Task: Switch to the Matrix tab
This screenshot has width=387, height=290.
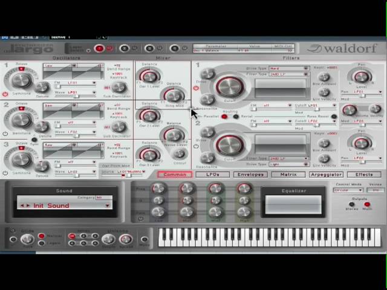Action: click(288, 175)
